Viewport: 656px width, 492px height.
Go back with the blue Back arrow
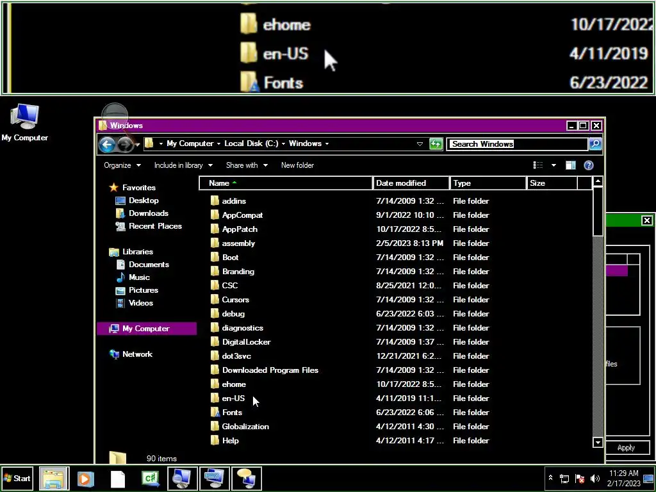(x=107, y=145)
